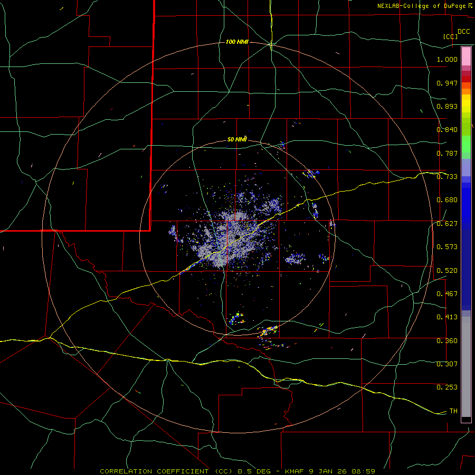This screenshot has height=475, width=475.
Task: Click the TH threshold label
Action: (x=453, y=411)
